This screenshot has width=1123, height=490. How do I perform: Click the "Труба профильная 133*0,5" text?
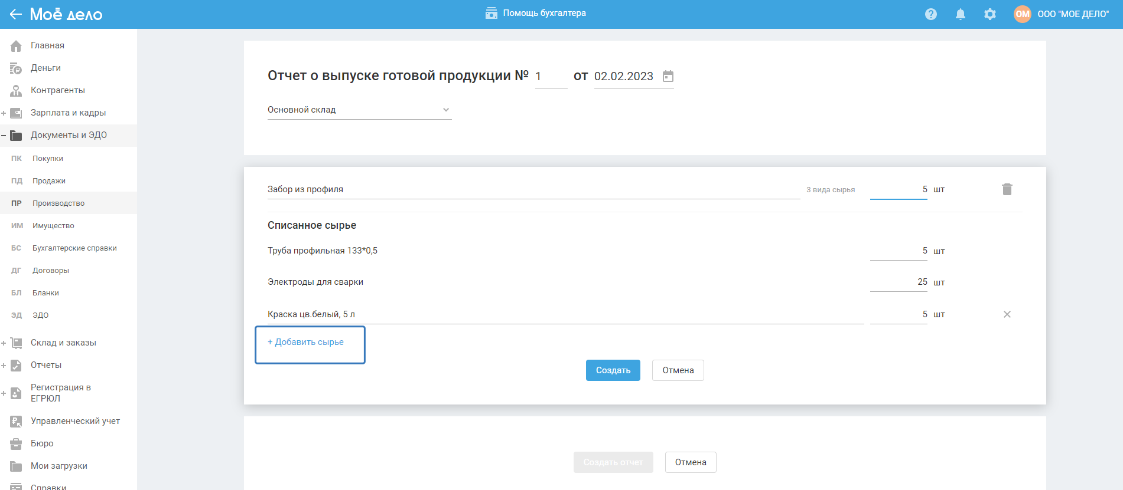[x=323, y=251]
